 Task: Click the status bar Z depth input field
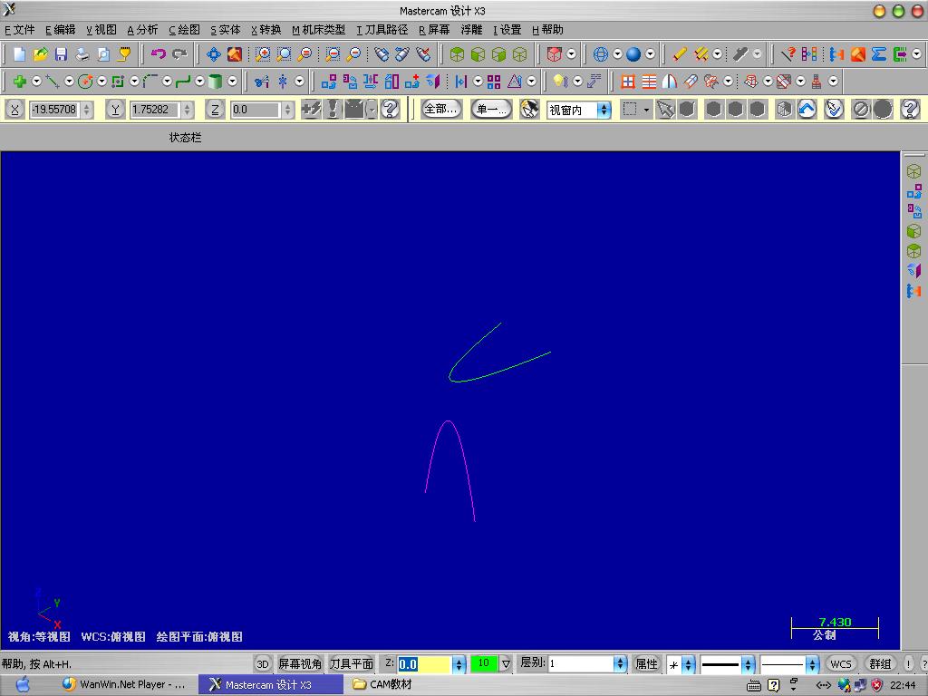pos(425,664)
